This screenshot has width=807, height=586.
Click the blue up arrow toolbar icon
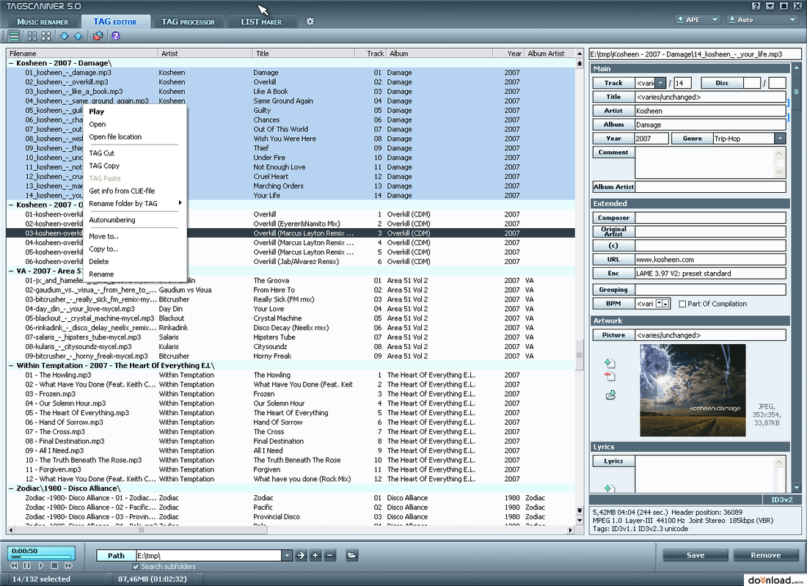pyautogui.click(x=78, y=36)
